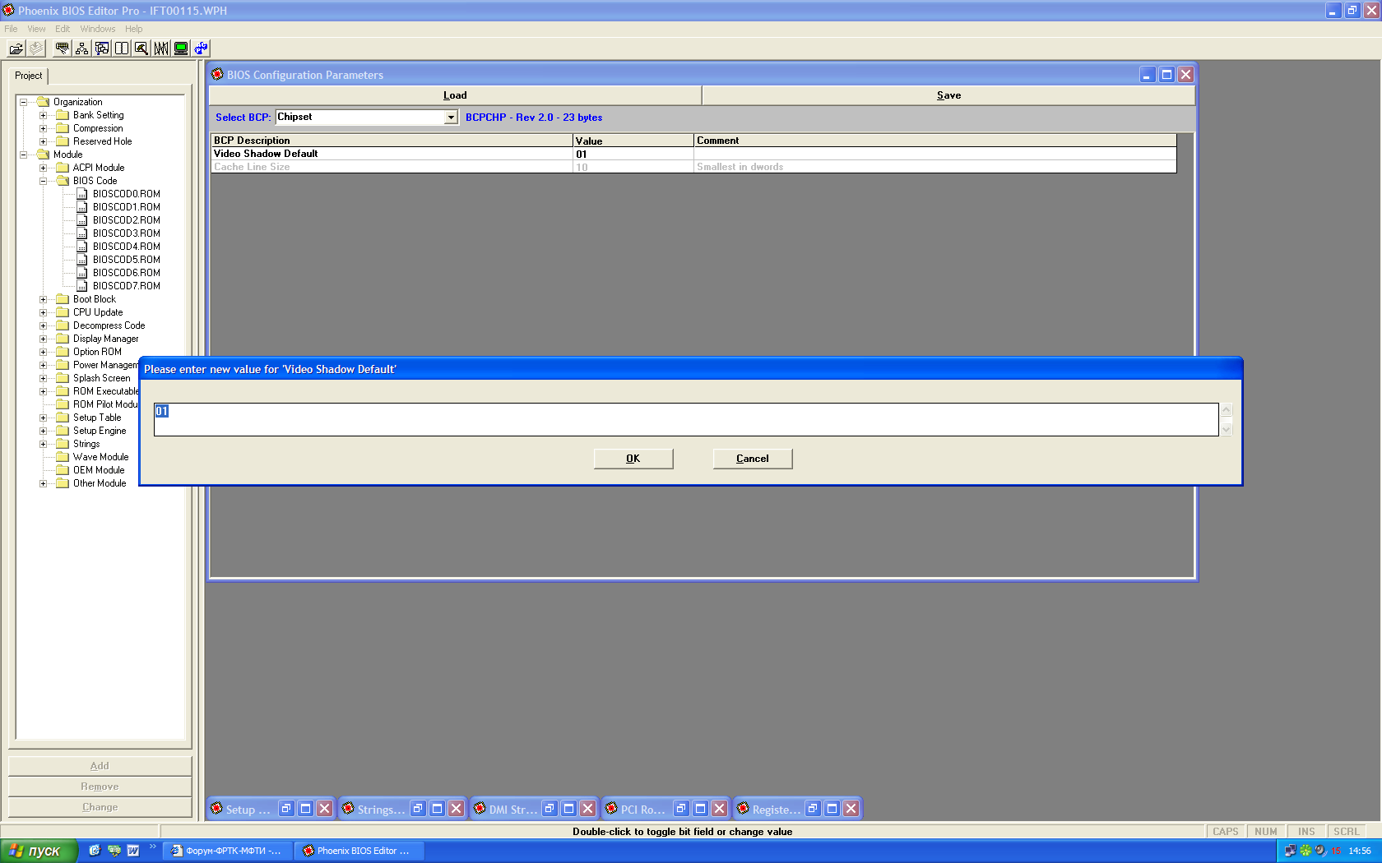1382x863 pixels.
Task: Click the Save button in BIOS parameters
Action: pyautogui.click(x=948, y=95)
